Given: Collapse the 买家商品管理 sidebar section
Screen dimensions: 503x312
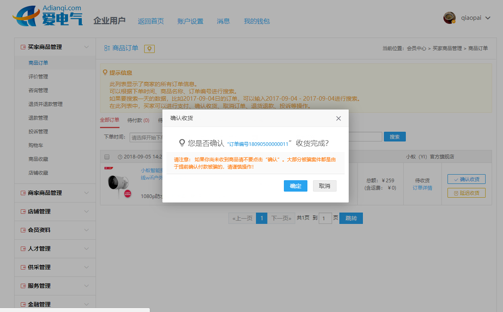Looking at the screenshot, I should pos(86,47).
